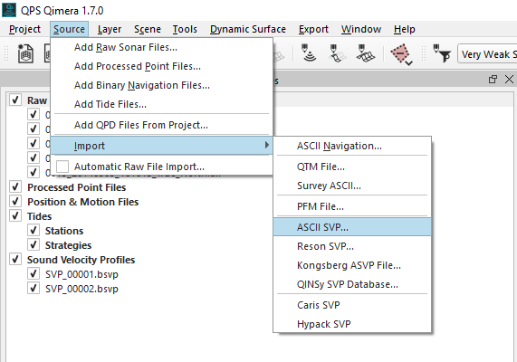Uncheck the SVP_00001.bsvp checkbox
The width and height of the screenshot is (517, 362).
pos(34,273)
